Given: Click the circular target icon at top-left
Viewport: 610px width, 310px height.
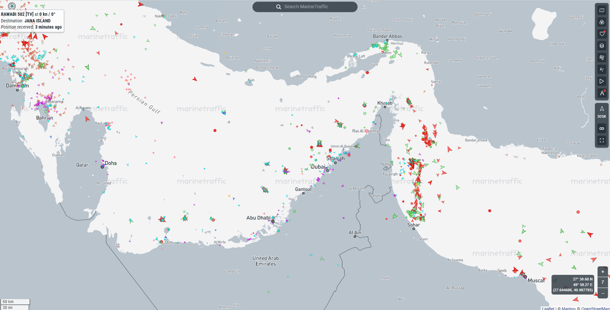Looking at the screenshot, I should coord(12,6).
